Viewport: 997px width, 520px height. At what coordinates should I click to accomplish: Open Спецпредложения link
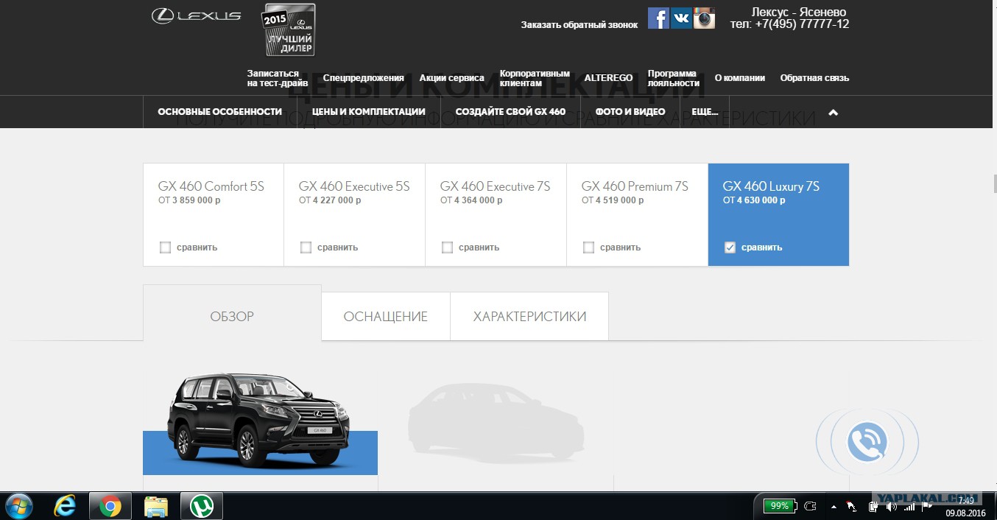(x=363, y=78)
